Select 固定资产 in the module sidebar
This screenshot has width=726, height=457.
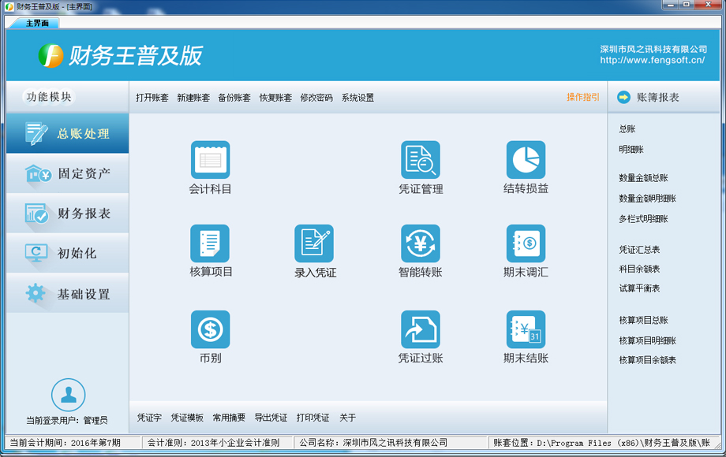(x=67, y=173)
